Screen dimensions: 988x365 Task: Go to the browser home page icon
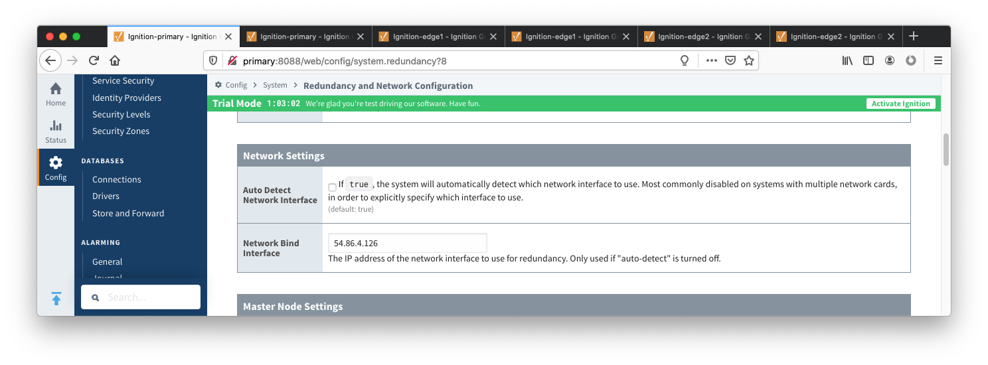[115, 60]
